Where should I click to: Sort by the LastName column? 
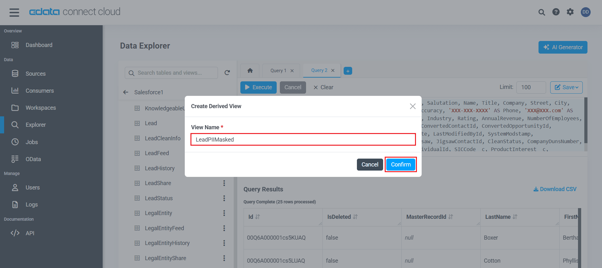coord(515,217)
